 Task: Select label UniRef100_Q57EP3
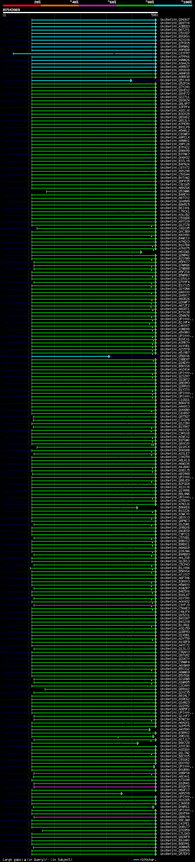175,854
